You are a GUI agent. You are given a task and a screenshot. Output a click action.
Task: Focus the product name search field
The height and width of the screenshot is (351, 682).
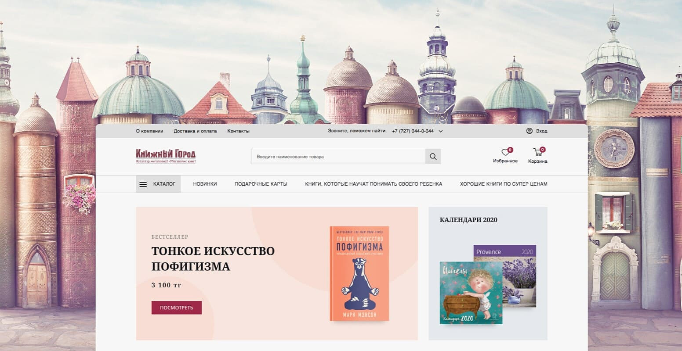pos(338,157)
